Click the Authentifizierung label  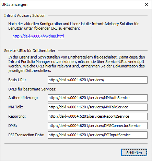tap(23, 98)
